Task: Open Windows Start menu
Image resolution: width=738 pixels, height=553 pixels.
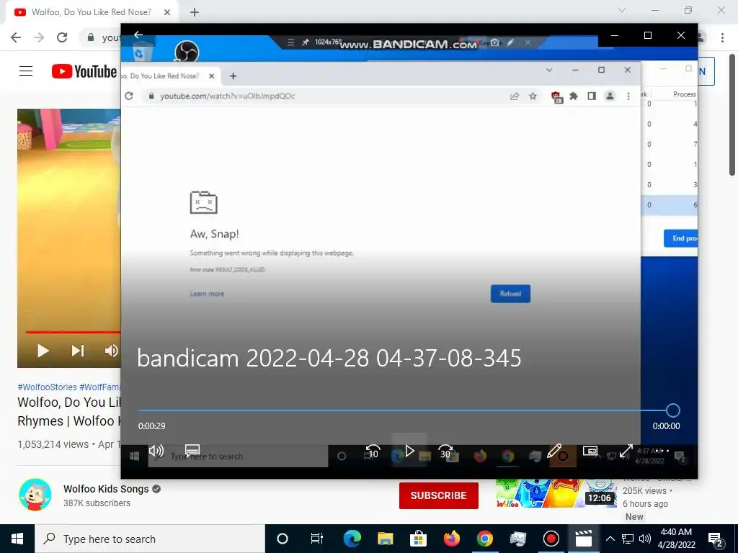Action: (17, 539)
